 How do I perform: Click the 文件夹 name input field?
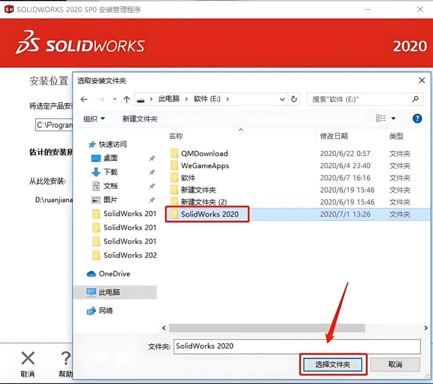[297, 346]
